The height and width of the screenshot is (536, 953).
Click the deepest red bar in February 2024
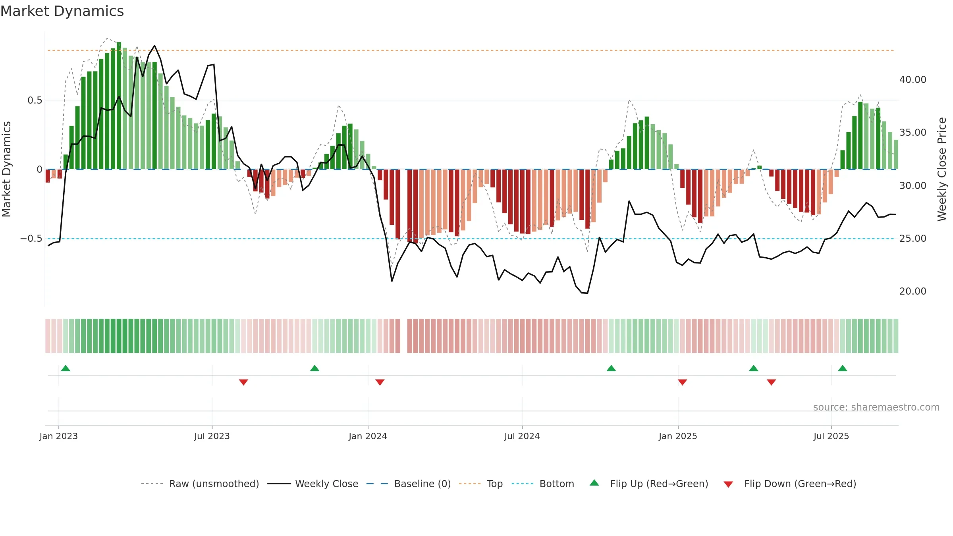click(415, 206)
